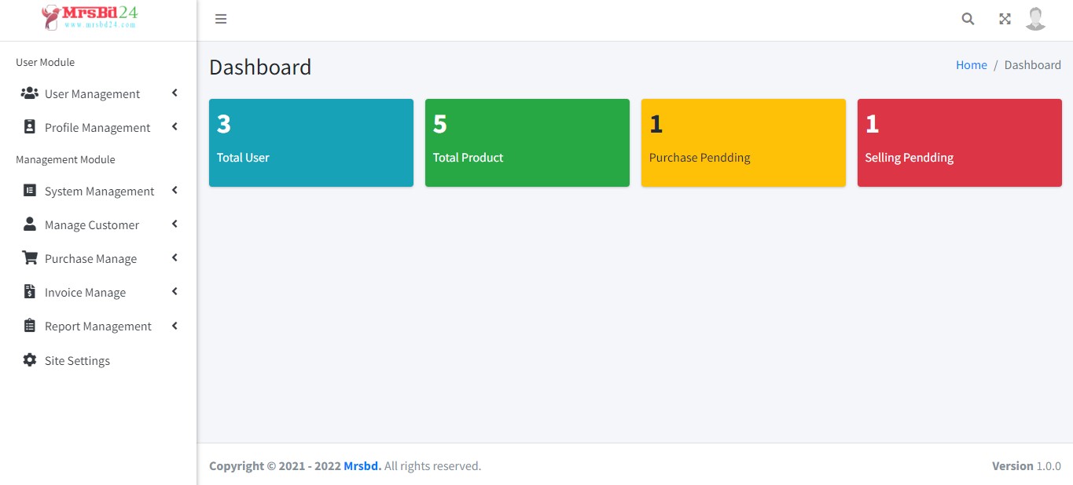1073x485 pixels.
Task: Toggle the sidebar with the hamburger icon
Action: [x=221, y=19]
